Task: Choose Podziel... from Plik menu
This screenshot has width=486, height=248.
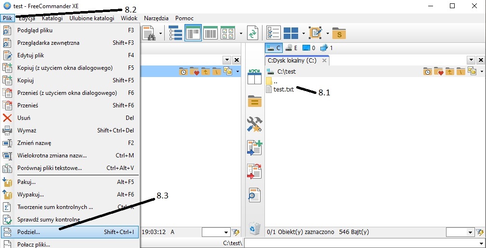Action: 70,232
